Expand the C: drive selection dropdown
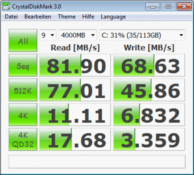Viewport: 194px width, 175px height. 142,35
